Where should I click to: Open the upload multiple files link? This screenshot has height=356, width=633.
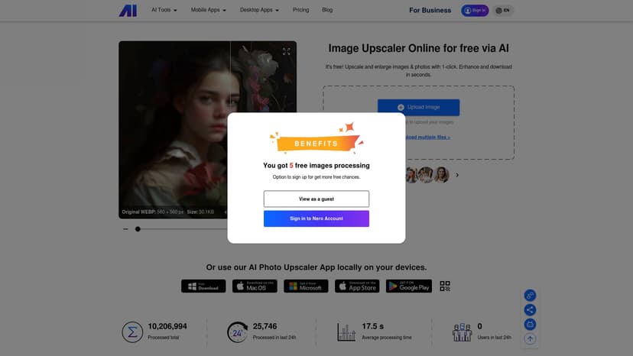427,138
